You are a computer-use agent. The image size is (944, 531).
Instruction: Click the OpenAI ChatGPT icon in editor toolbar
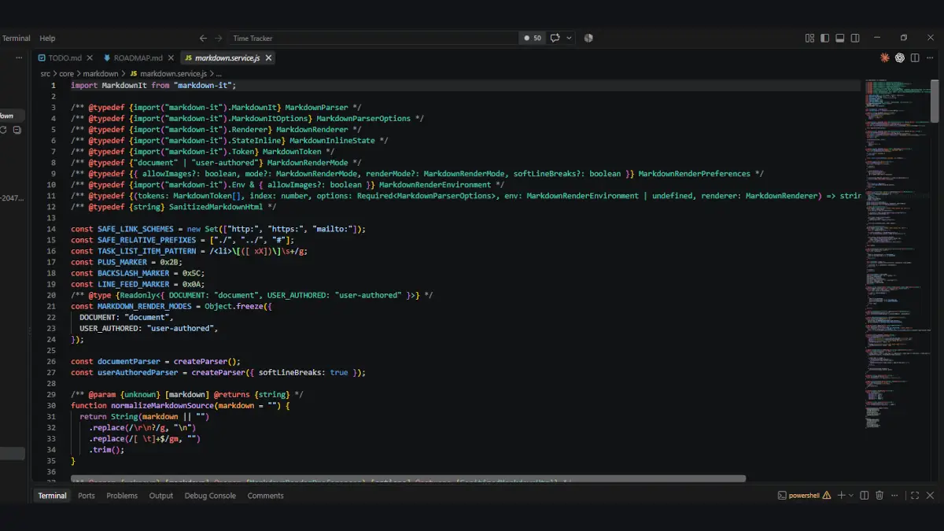[x=900, y=57]
